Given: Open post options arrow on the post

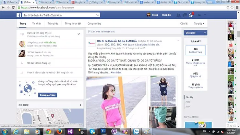Looking at the screenshot, I should [x=178, y=40].
